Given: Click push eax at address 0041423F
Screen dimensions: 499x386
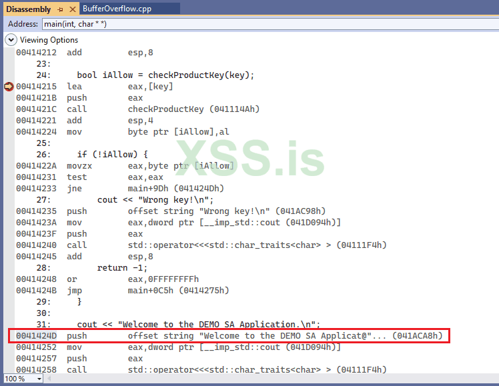Looking at the screenshot, I should point(79,234).
